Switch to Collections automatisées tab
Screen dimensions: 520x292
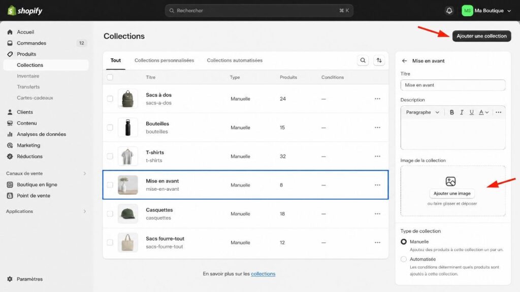(235, 60)
